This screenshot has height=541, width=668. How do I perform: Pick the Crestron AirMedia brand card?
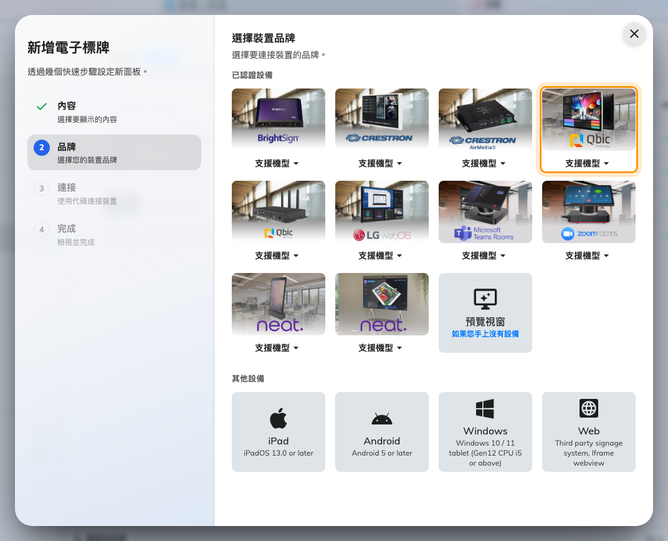point(485,119)
